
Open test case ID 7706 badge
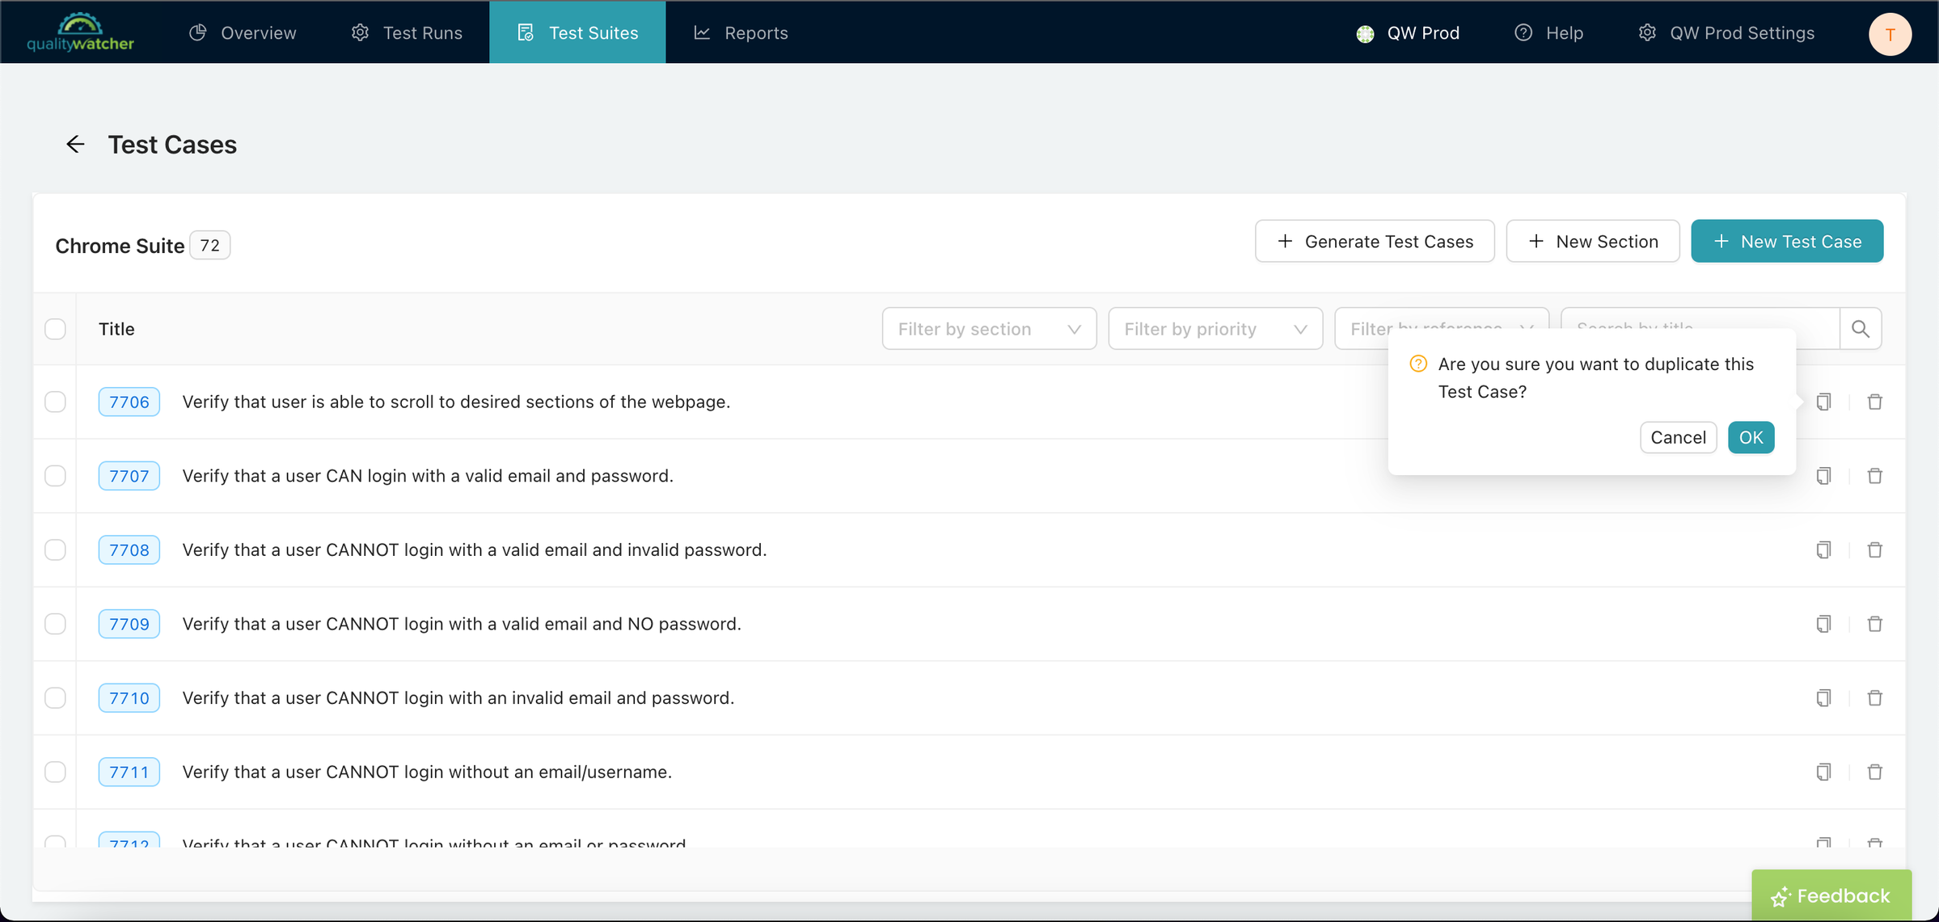pos(129,402)
